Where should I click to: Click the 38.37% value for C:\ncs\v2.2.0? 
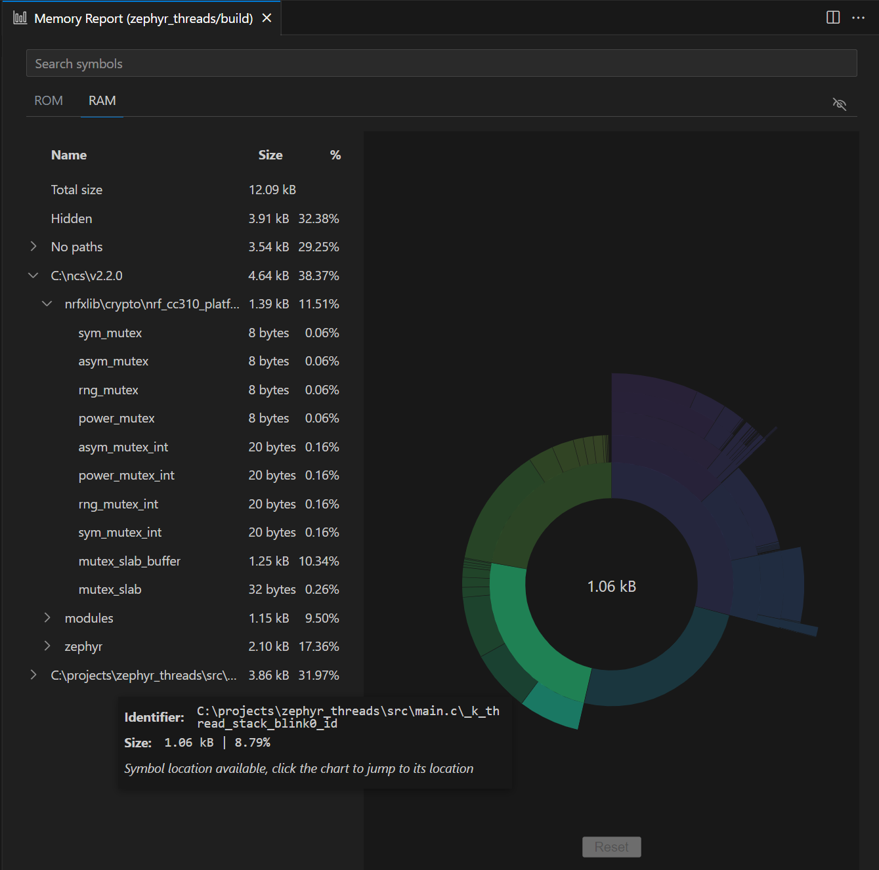tap(318, 276)
